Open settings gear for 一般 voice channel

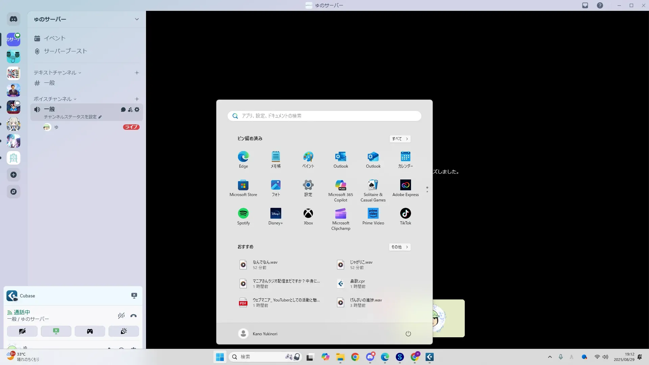pyautogui.click(x=137, y=109)
